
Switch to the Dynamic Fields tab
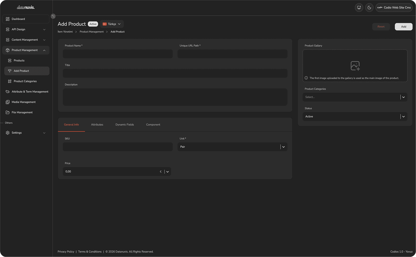pos(125,125)
